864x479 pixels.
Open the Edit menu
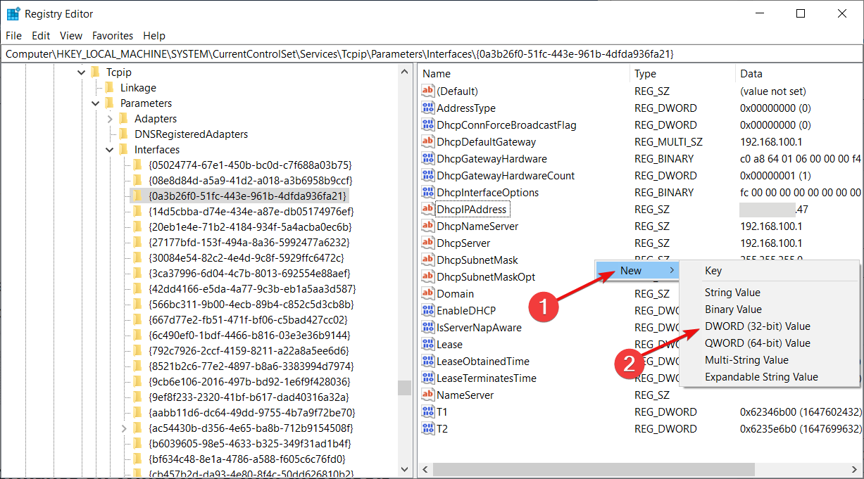(x=41, y=35)
